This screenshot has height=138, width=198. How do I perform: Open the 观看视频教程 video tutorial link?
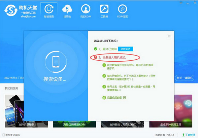(115, 98)
